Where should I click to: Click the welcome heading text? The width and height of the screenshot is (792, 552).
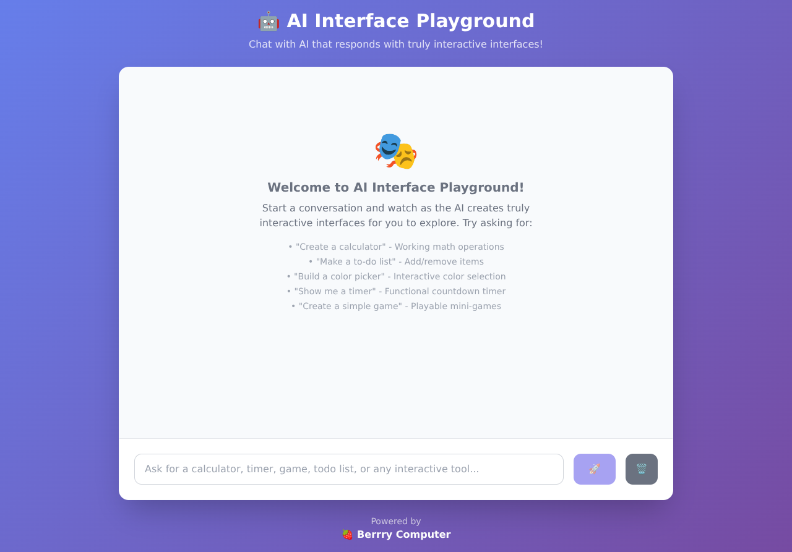click(395, 187)
